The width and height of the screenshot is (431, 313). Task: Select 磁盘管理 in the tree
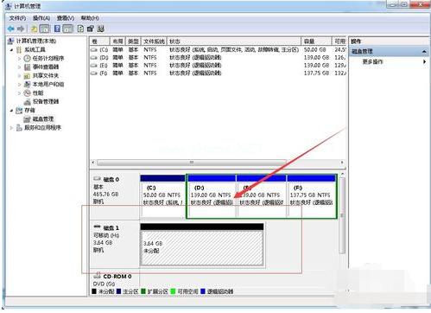[43, 118]
